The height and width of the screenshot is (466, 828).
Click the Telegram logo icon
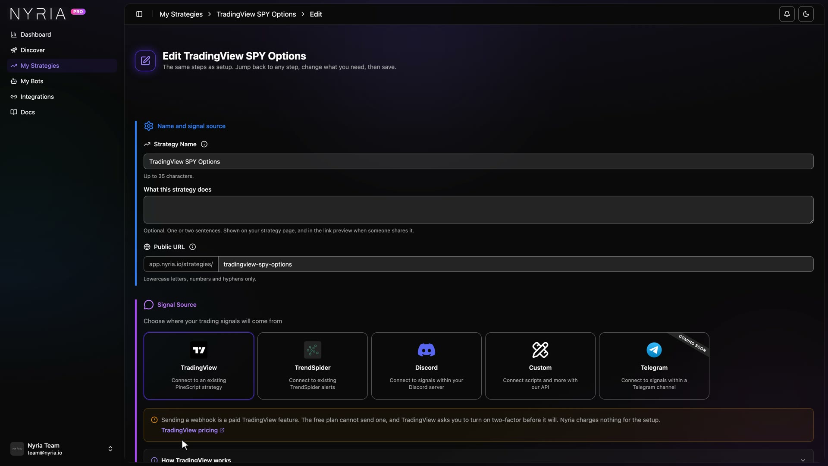click(x=654, y=350)
